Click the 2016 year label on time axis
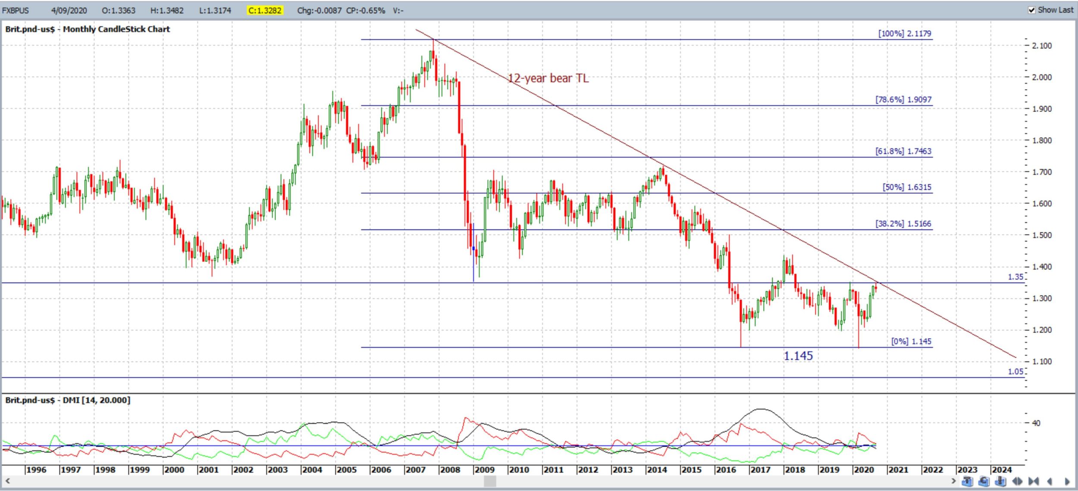This screenshot has height=491, width=1078. [726, 470]
